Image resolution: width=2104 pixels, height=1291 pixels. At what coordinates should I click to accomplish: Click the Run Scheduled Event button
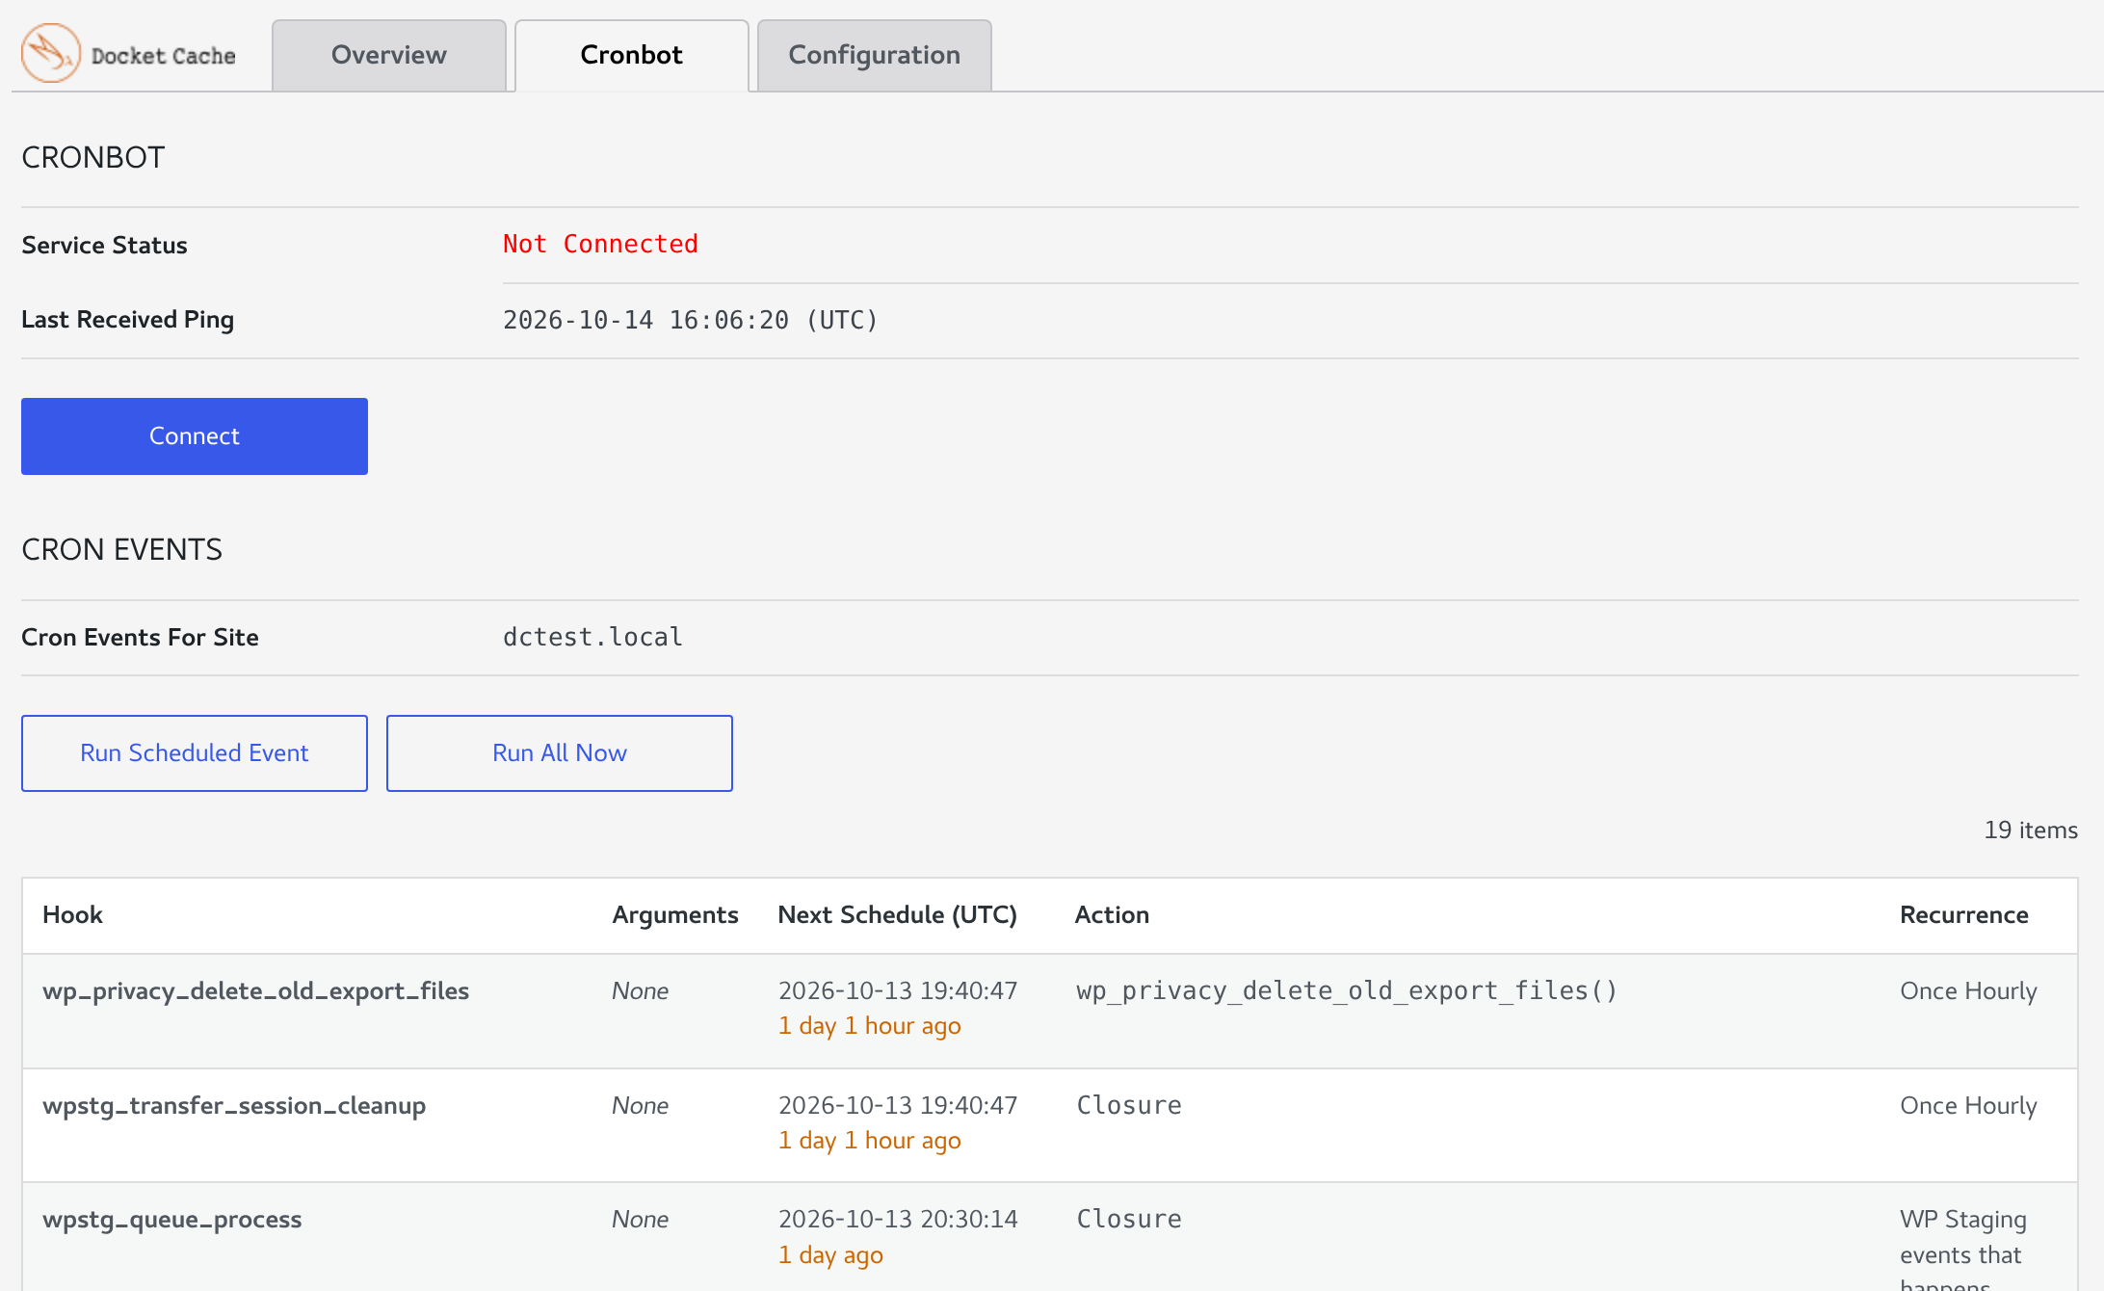[195, 753]
